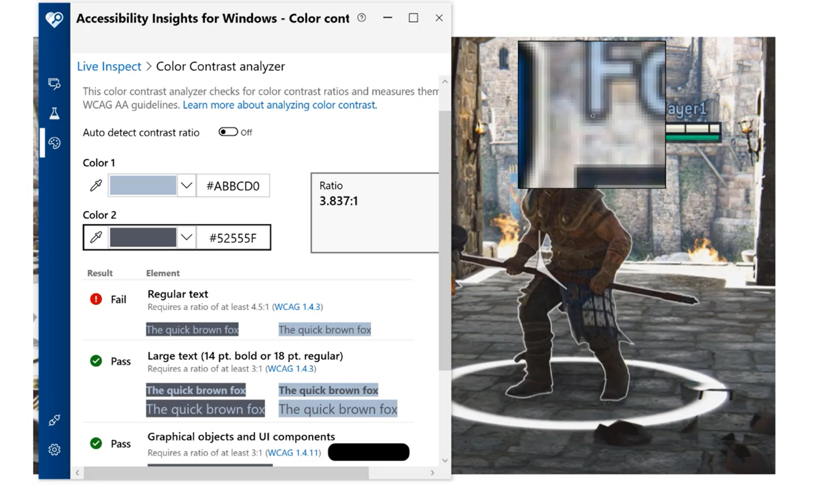Open help question mark in title bar

click(362, 18)
